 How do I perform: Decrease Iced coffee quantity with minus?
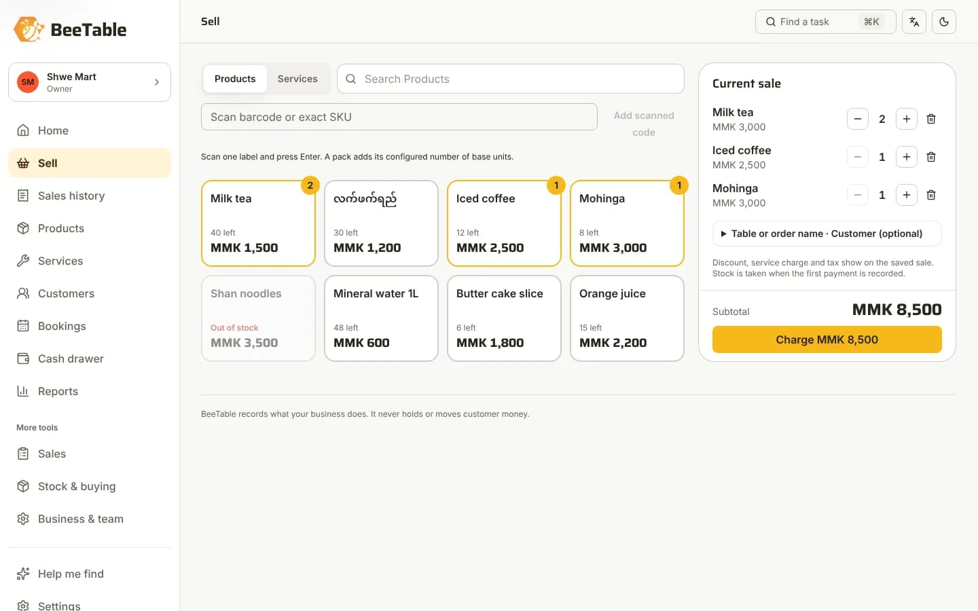[x=858, y=157]
